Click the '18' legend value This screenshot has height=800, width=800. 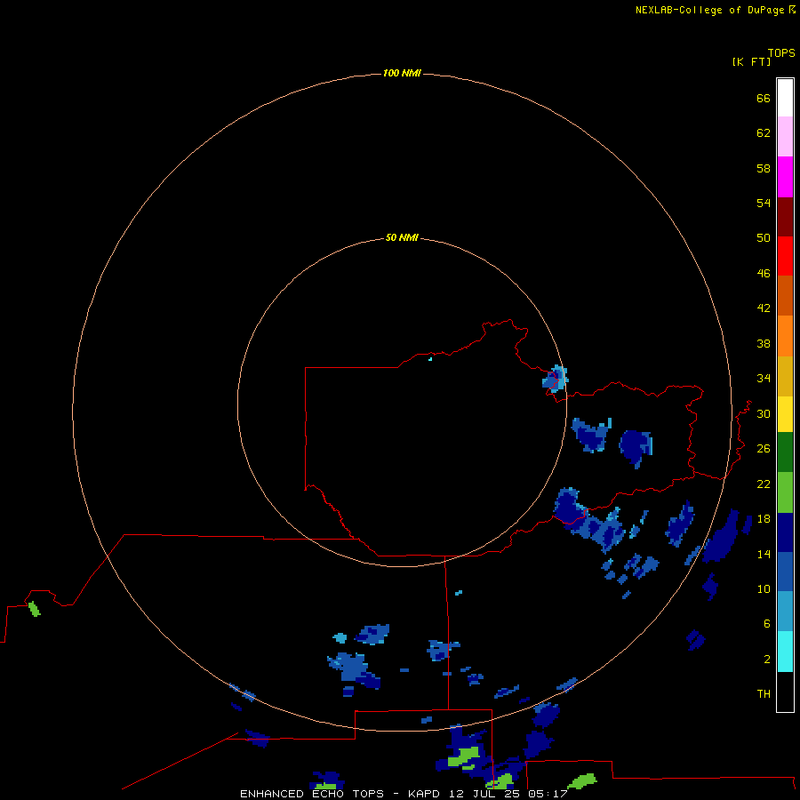(764, 519)
